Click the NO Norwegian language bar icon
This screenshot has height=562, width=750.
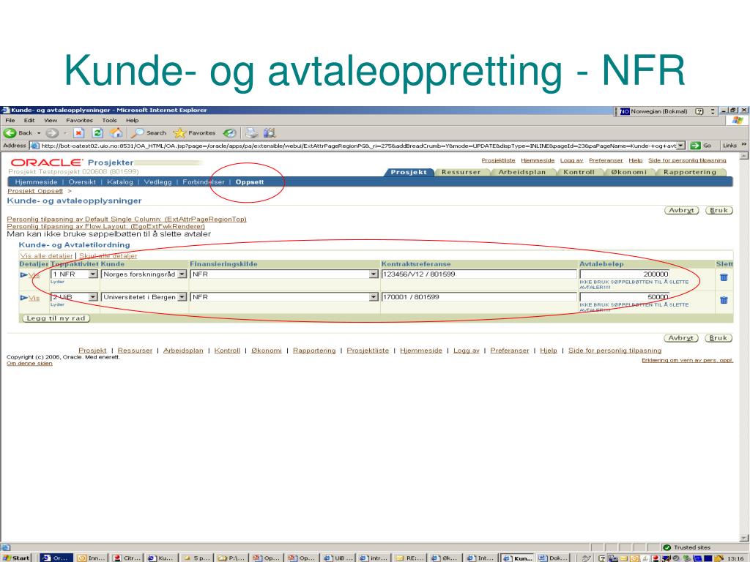click(x=625, y=111)
